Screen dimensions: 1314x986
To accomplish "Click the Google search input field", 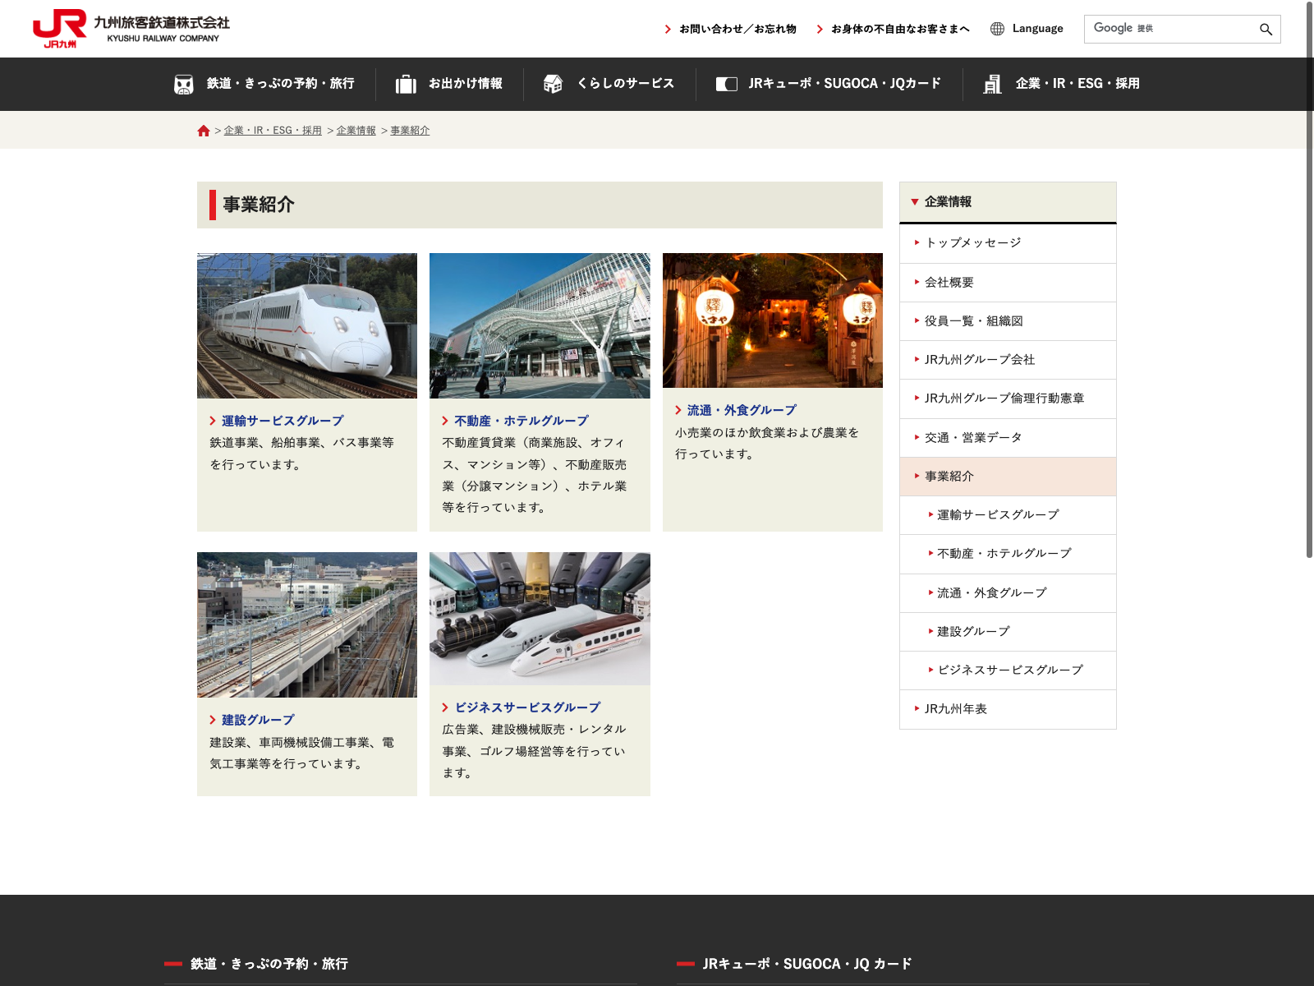I will (1170, 29).
